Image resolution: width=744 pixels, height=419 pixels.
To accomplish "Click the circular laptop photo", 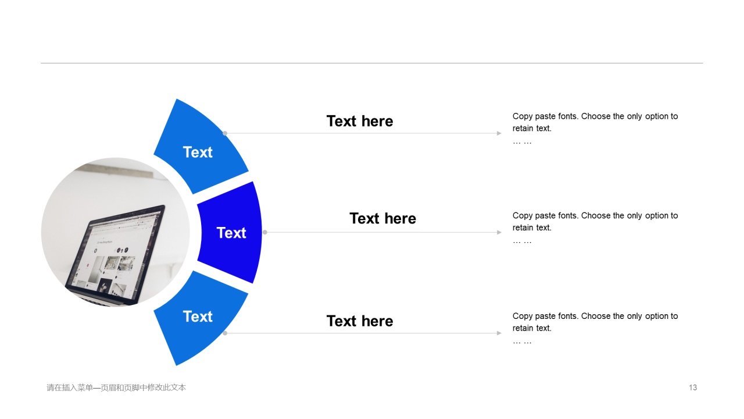I will 116,232.
